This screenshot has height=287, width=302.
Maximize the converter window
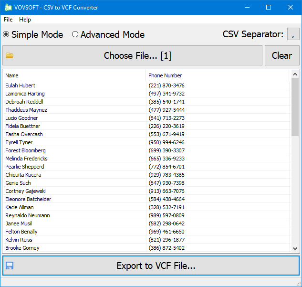tap(268, 7)
